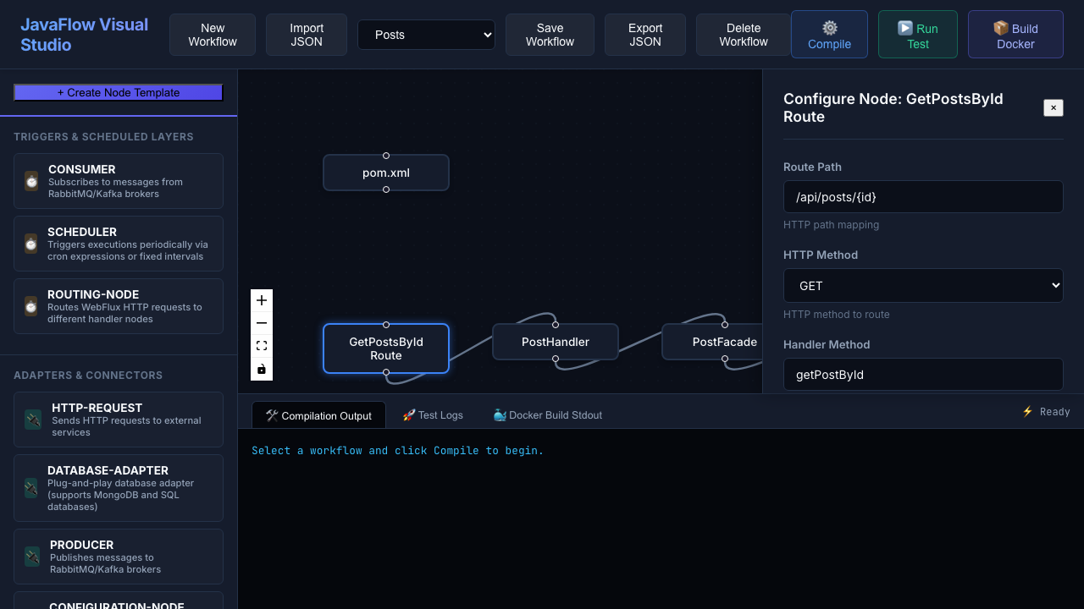Open the Posts workflow dropdown
This screenshot has width=1084, height=609.
pos(426,35)
